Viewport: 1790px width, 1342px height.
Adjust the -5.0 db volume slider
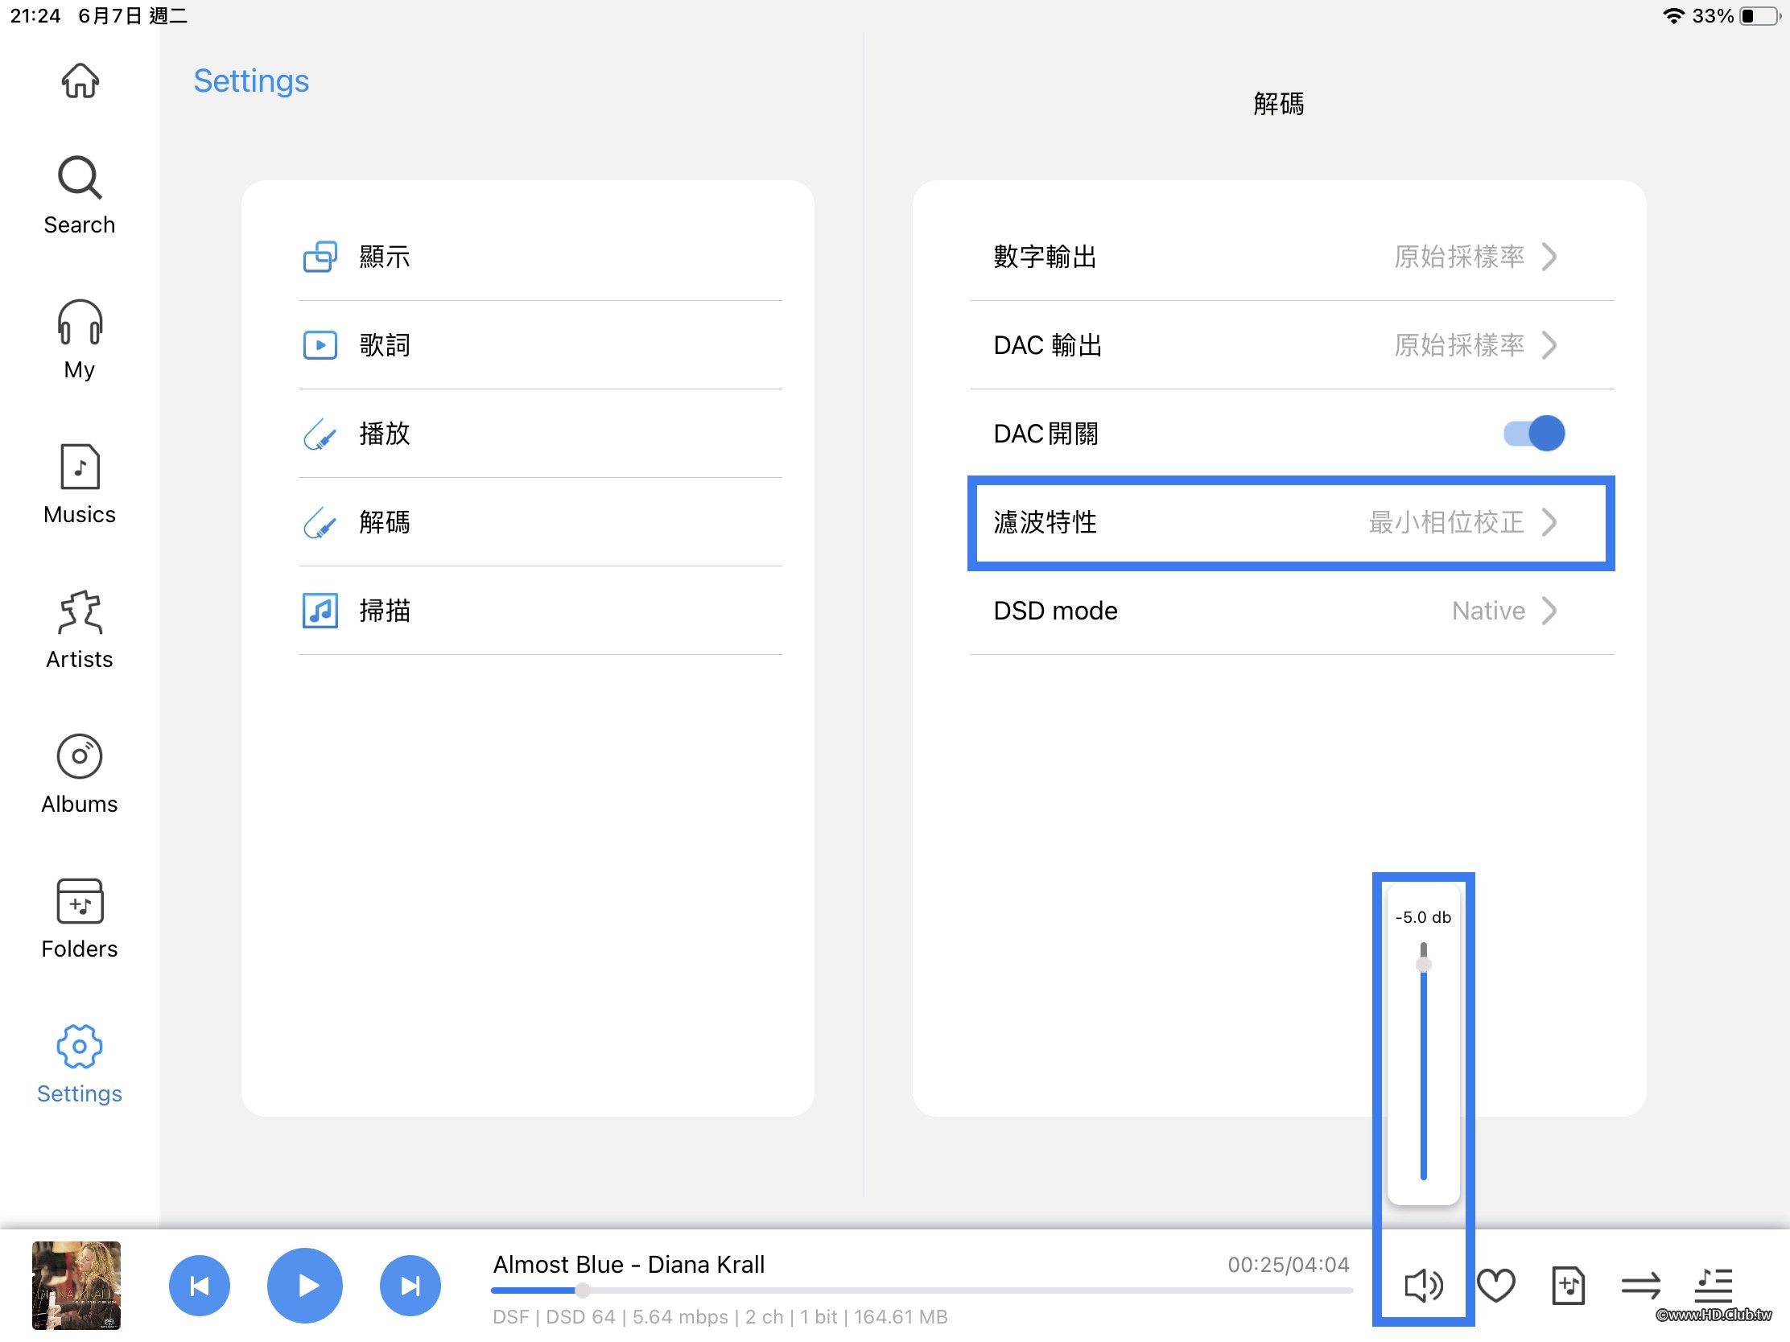(1424, 964)
